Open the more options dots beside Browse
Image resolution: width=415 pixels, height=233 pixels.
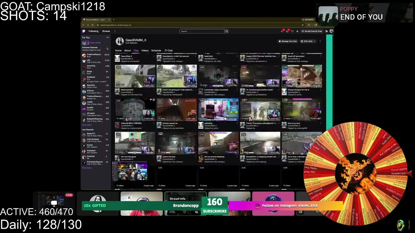(115, 31)
